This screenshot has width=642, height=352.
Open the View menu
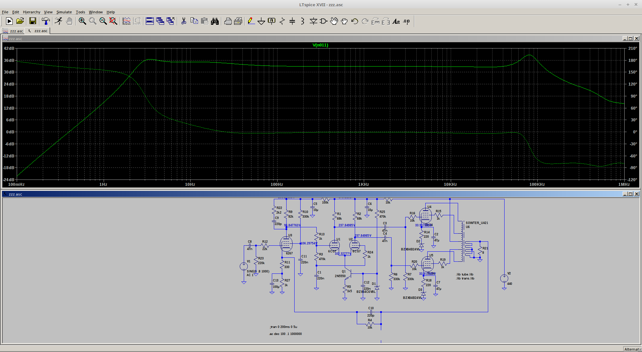48,12
